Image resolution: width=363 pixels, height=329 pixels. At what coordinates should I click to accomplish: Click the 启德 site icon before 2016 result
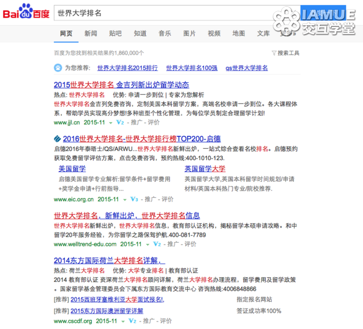tap(57, 139)
